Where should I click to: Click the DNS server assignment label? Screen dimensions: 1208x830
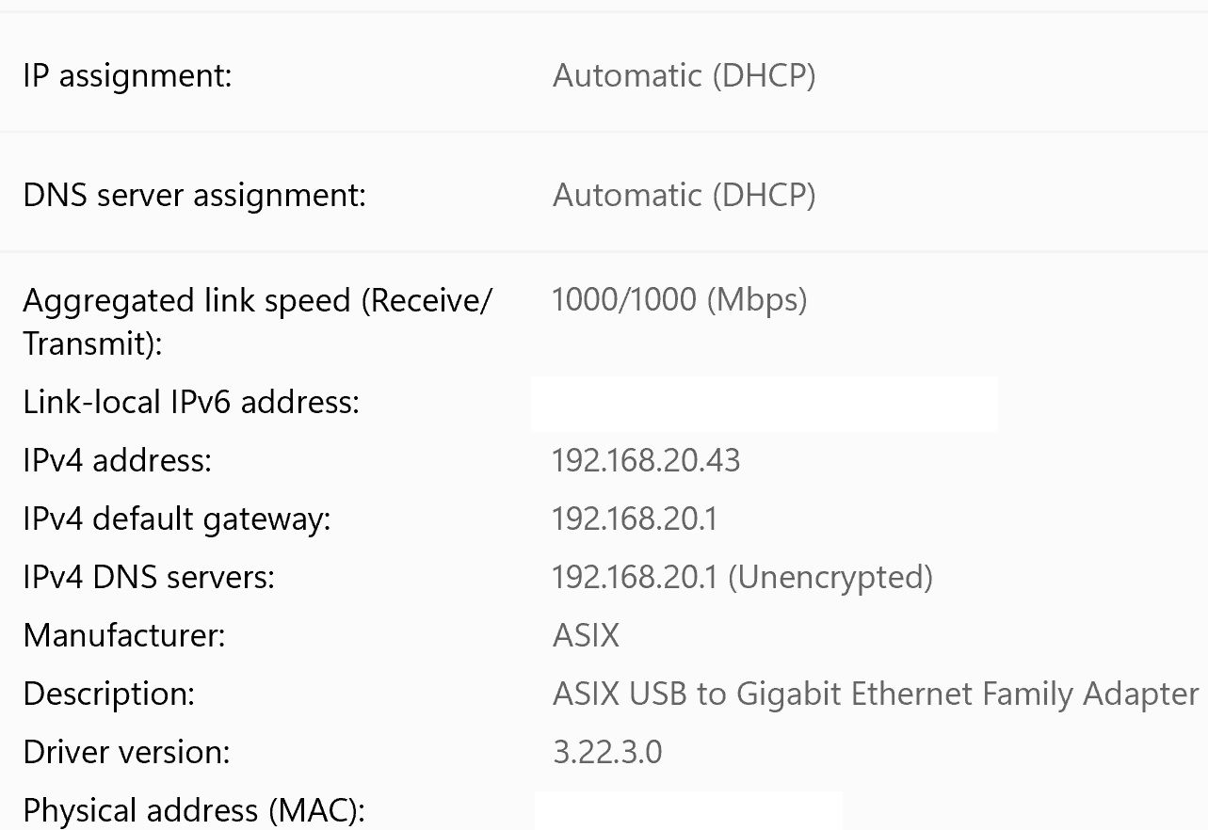pyautogui.click(x=194, y=196)
